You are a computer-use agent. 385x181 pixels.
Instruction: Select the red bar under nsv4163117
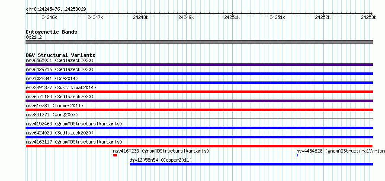pyautogui.click(x=199, y=146)
